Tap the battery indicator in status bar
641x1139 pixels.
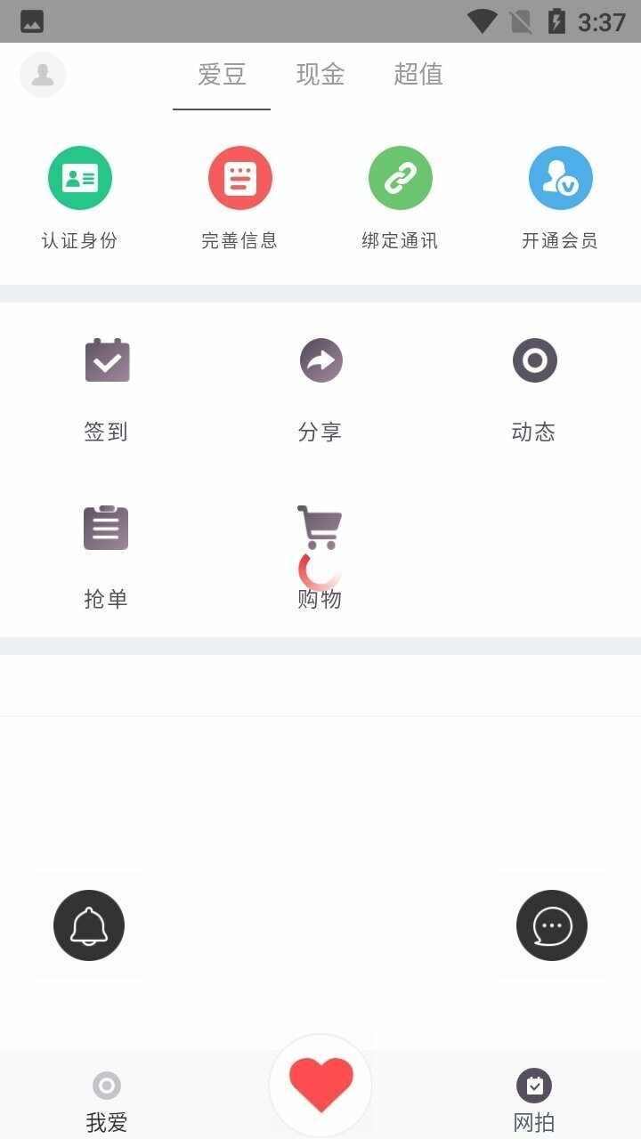pyautogui.click(x=556, y=21)
